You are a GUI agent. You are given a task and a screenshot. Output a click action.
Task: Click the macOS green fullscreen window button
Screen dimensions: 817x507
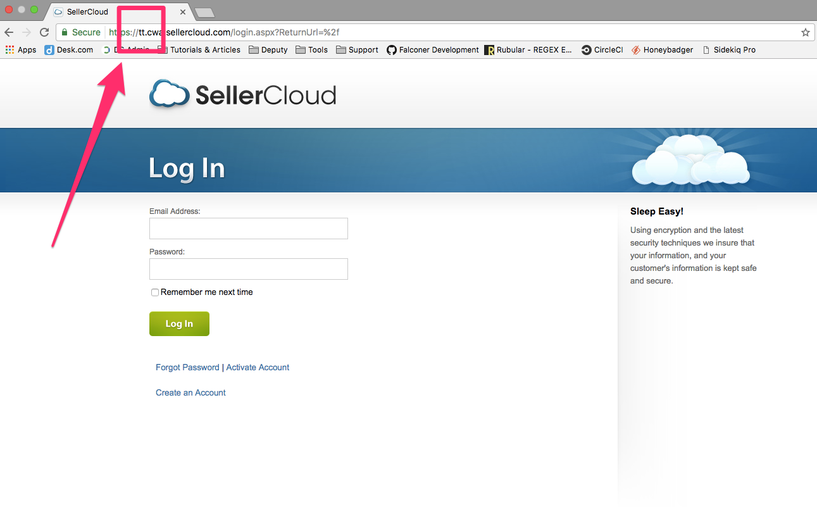pyautogui.click(x=34, y=9)
